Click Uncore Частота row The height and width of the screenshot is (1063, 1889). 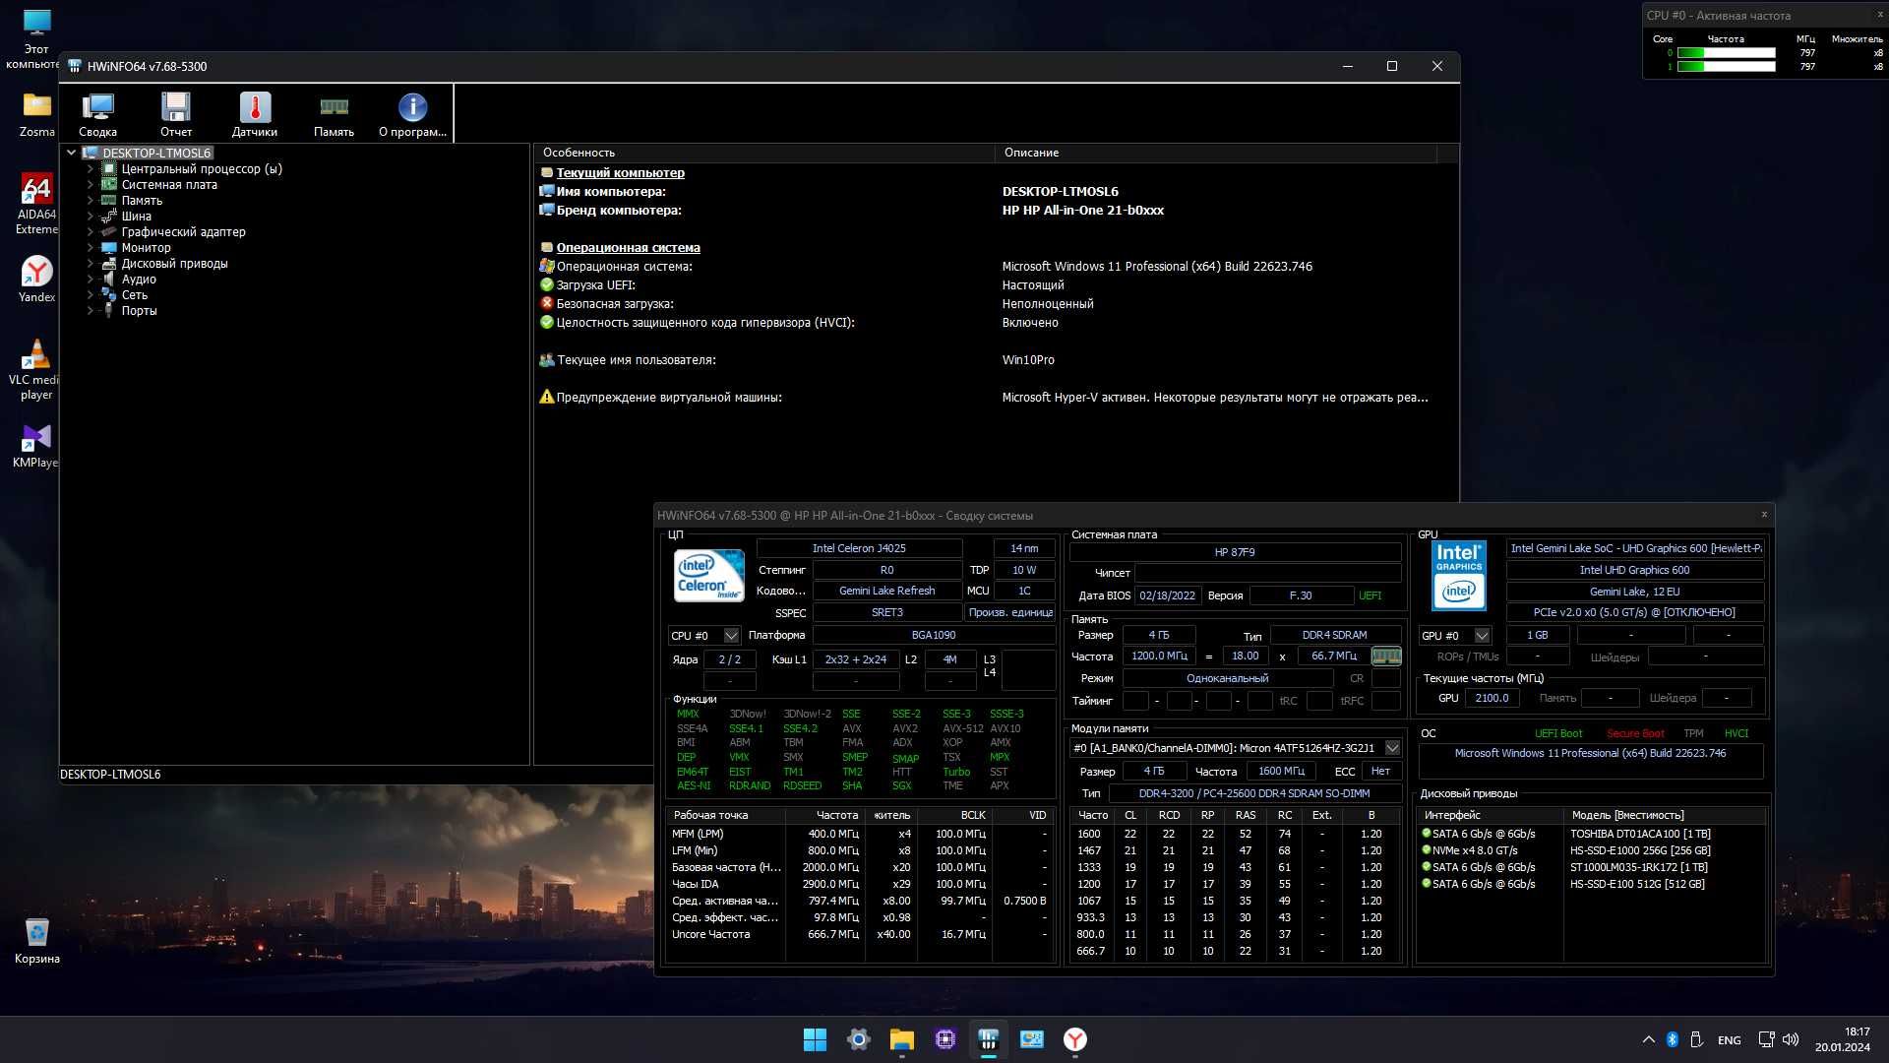(859, 934)
